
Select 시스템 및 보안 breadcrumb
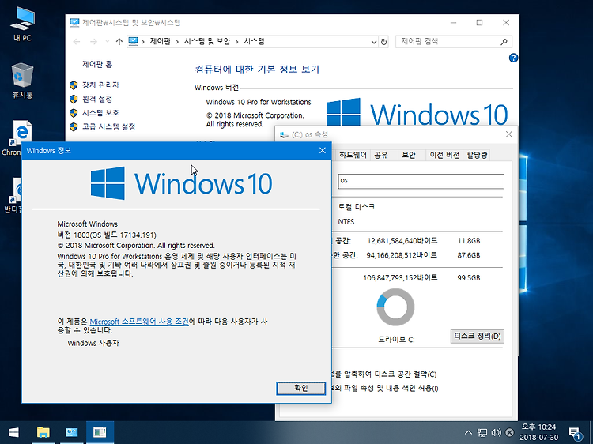(207, 42)
